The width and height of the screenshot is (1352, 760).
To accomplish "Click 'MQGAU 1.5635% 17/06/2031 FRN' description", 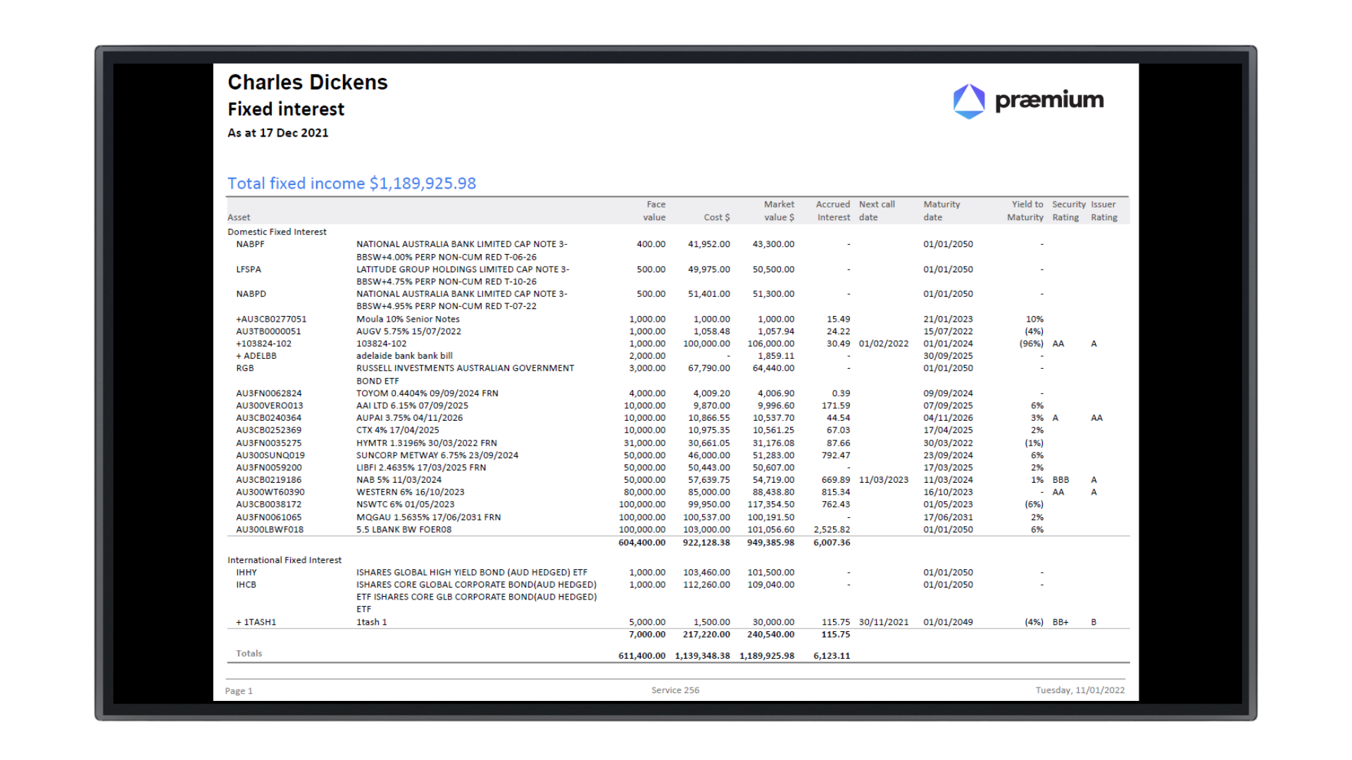I will coord(429,517).
